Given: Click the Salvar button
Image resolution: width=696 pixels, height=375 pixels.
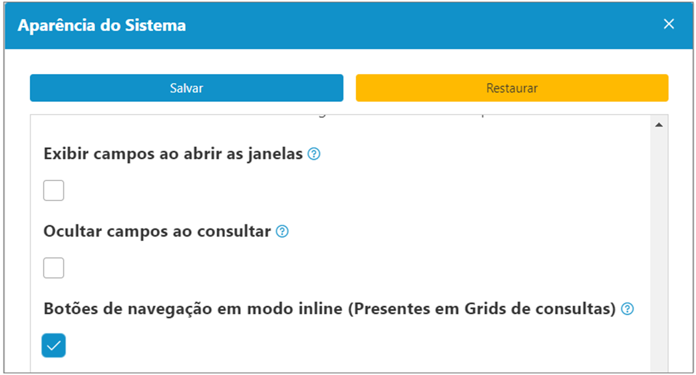Looking at the screenshot, I should point(186,88).
